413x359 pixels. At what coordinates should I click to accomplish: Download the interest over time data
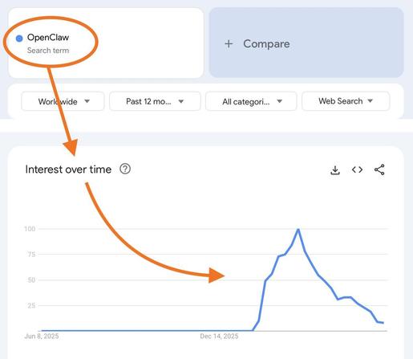click(335, 170)
